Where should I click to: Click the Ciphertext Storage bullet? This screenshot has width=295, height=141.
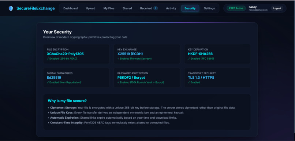[x=142, y=108]
